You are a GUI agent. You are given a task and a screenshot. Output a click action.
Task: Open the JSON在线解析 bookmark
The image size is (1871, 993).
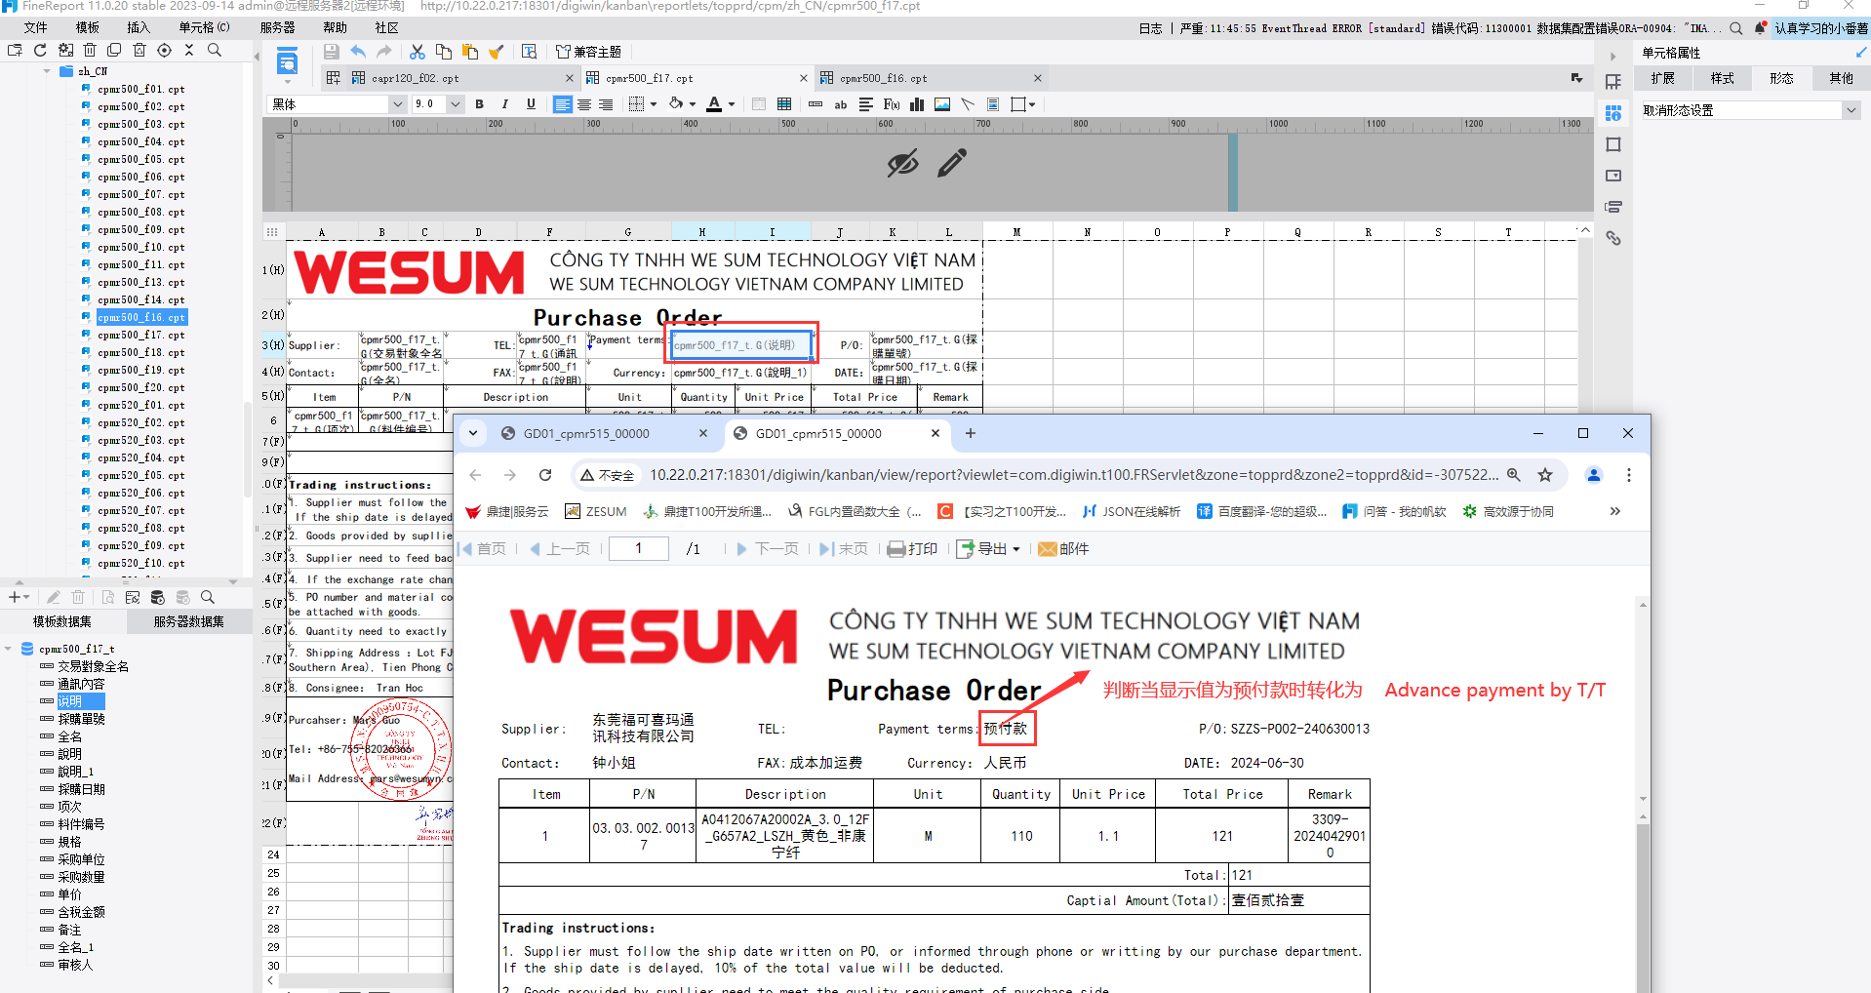1132,511
